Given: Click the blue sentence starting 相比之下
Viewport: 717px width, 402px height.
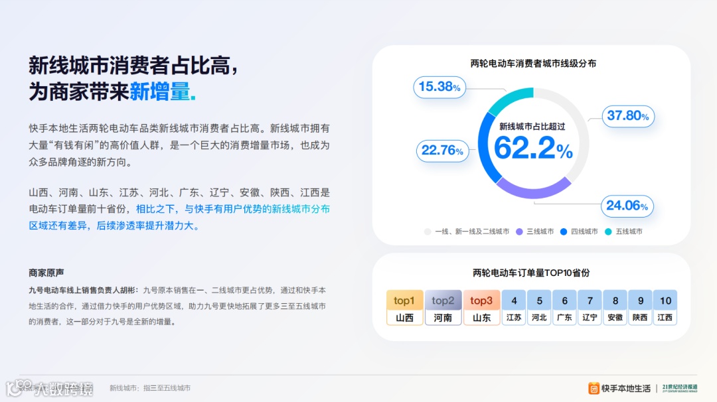Looking at the screenshot, I should point(179,218).
